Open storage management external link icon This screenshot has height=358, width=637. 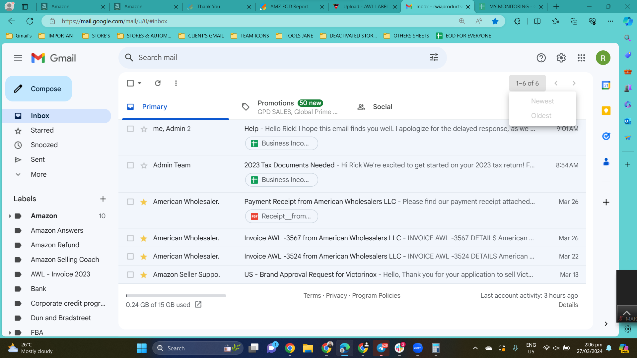coord(198,305)
